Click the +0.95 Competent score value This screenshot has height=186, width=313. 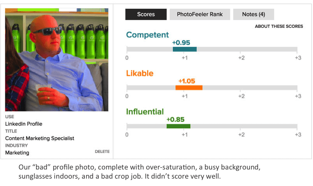click(181, 43)
